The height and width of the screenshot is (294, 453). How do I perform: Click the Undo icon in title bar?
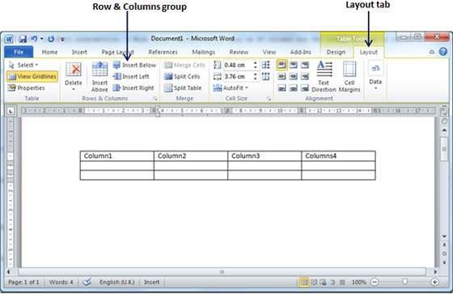coord(34,39)
